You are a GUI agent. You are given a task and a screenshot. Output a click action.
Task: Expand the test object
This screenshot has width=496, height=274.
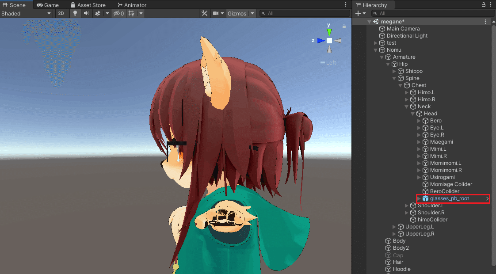pos(375,43)
